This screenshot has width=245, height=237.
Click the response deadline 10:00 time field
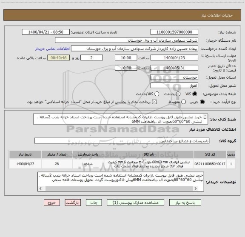(126, 58)
